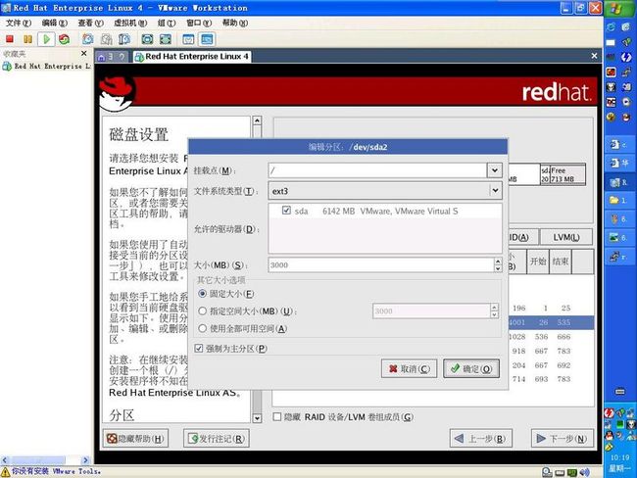The image size is (637, 478).
Task: Click the Internet Explorer quick launch icon
Action: point(611,27)
